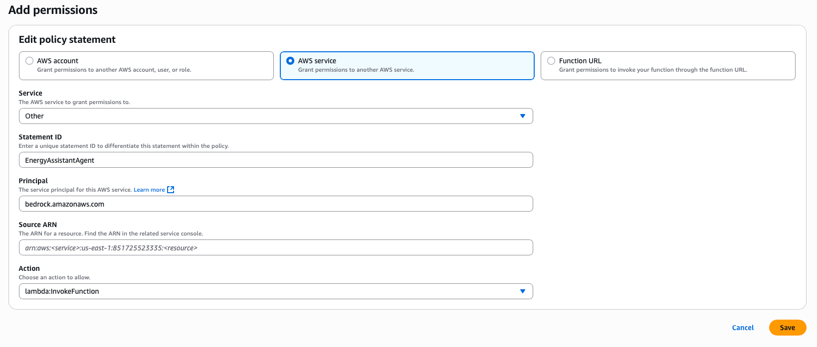Follow the Learn more link
This screenshot has width=817, height=347.
point(149,190)
